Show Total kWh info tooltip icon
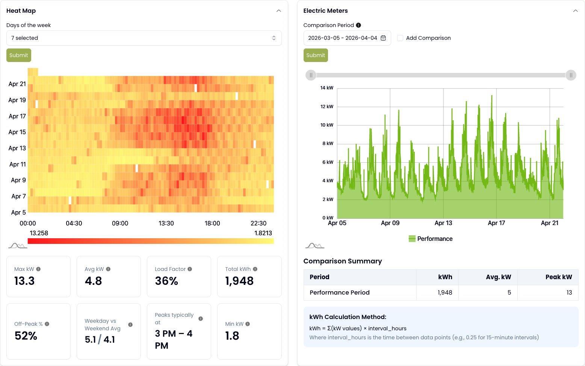The image size is (585, 366). tap(255, 269)
